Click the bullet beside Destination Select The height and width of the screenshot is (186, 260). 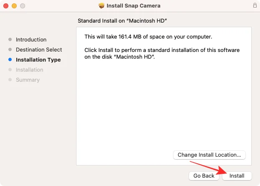pos(10,50)
